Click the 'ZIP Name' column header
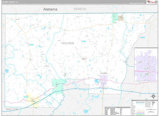Screen dimensions: 159x116 coord(113,109)
